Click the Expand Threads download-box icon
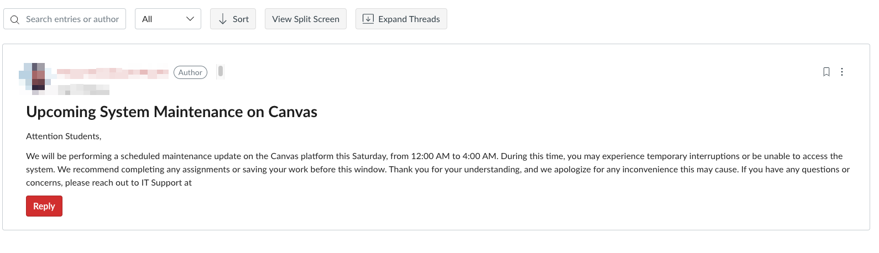 pyautogui.click(x=368, y=19)
